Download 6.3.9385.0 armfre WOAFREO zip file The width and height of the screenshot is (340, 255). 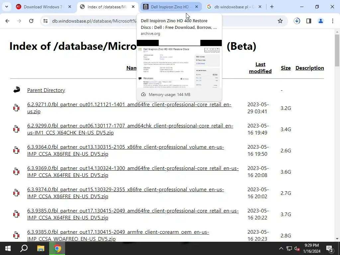pyautogui.click(x=118, y=235)
